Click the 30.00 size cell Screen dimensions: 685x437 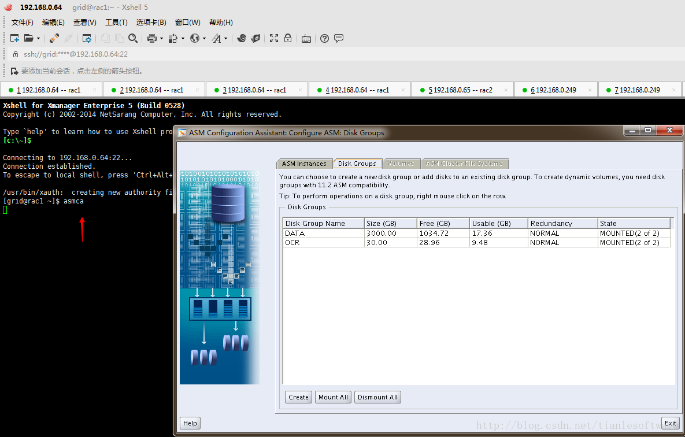[x=391, y=243]
